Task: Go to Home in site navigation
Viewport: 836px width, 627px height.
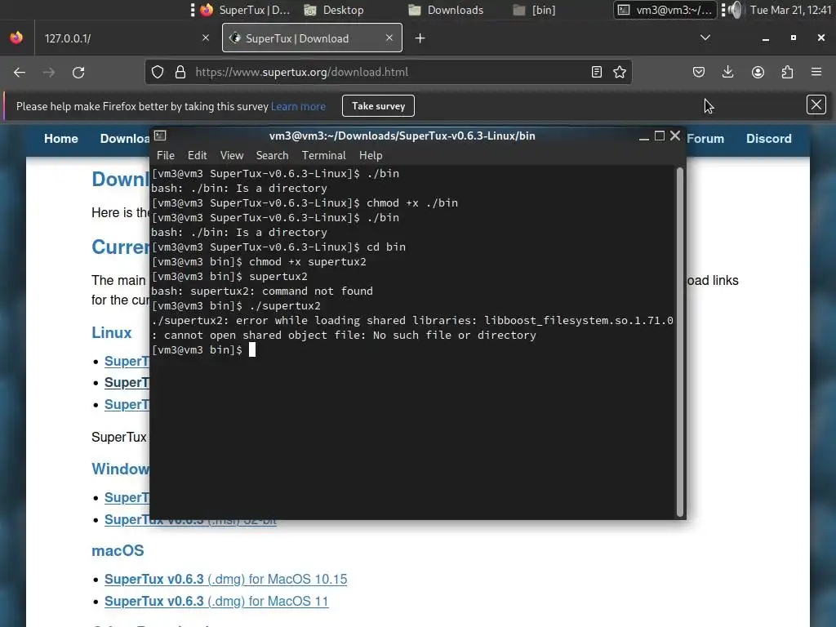Action: [60, 139]
